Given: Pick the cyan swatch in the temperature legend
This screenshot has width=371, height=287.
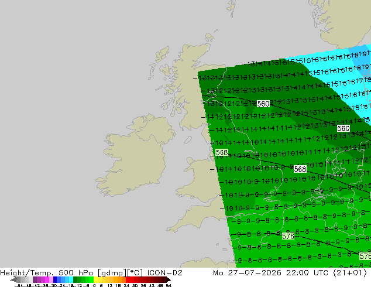Looking at the screenshot, I should 71,279.
